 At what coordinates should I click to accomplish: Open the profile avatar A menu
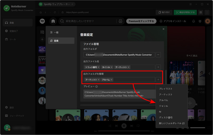208,21
